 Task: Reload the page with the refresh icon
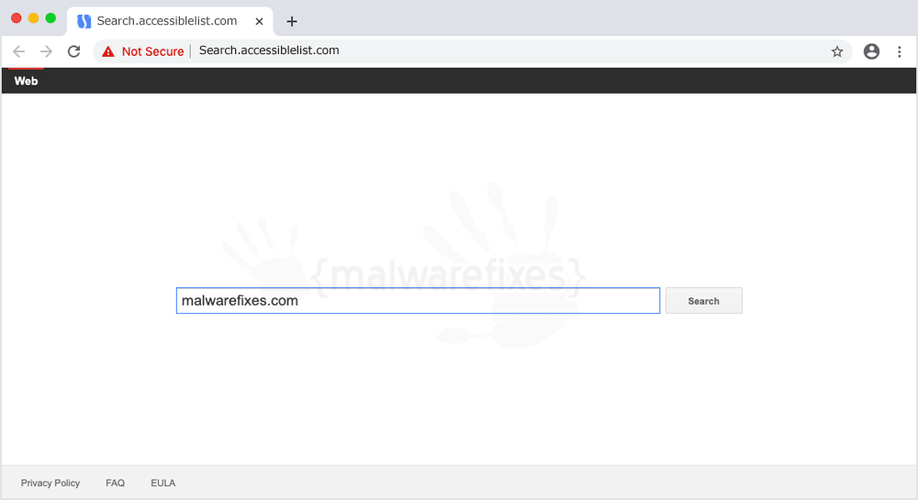click(x=73, y=51)
